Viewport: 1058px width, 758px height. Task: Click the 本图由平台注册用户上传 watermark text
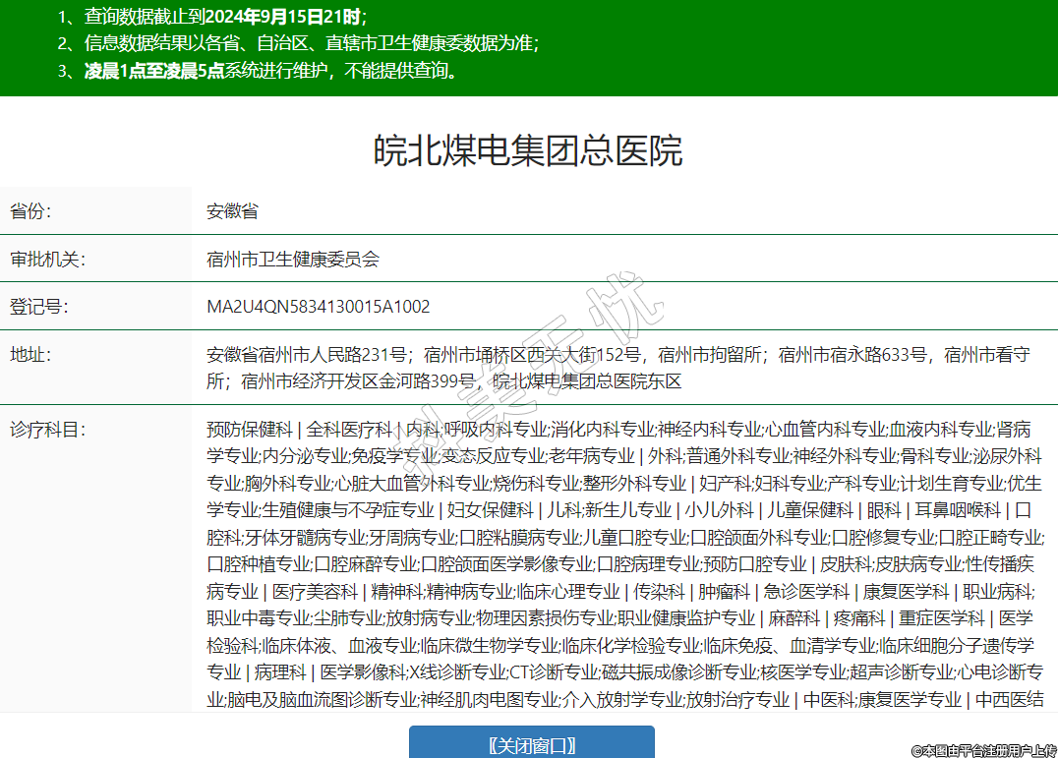(x=983, y=750)
